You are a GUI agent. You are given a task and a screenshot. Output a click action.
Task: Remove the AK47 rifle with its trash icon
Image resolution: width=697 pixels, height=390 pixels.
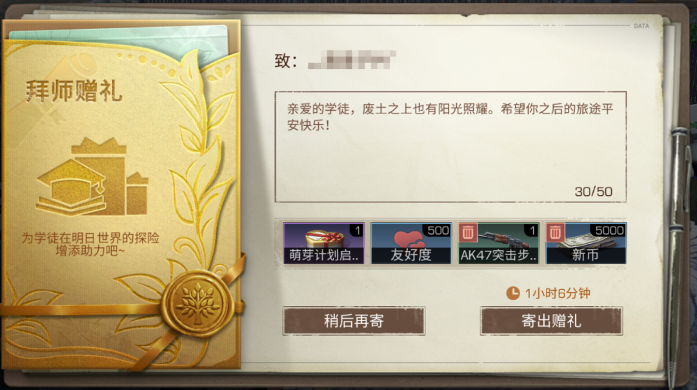[x=468, y=232]
